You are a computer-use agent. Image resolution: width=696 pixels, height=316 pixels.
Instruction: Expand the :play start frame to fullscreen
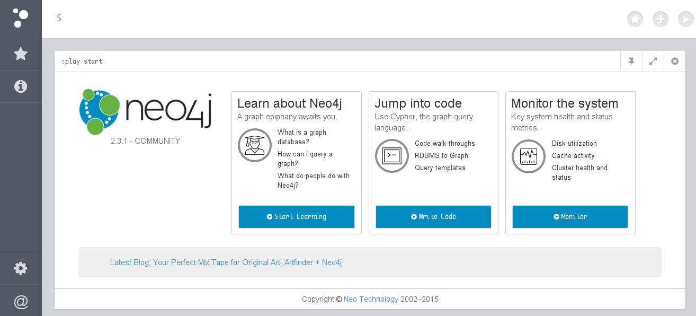(x=653, y=61)
